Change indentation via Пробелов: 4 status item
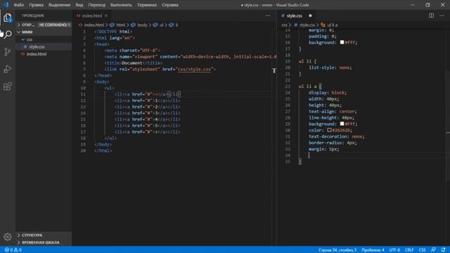This screenshot has height=253, width=450. click(x=373, y=250)
